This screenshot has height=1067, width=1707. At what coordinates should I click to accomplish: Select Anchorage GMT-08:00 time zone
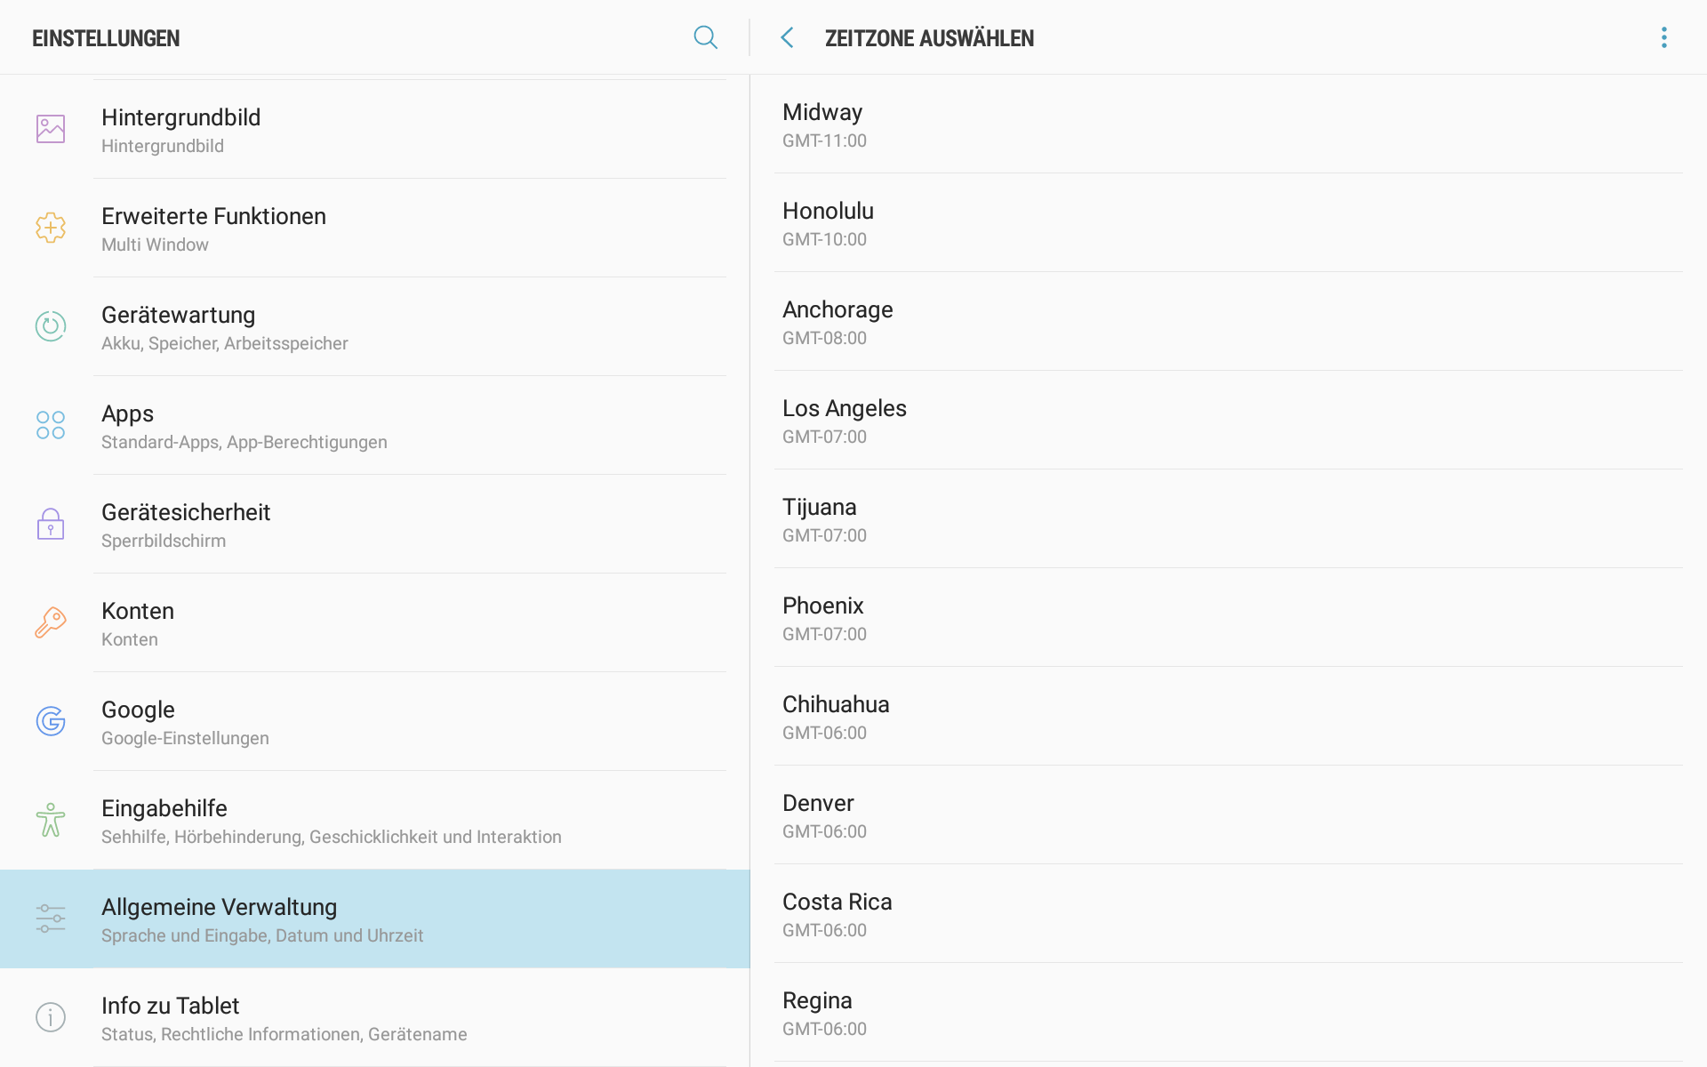click(1227, 322)
